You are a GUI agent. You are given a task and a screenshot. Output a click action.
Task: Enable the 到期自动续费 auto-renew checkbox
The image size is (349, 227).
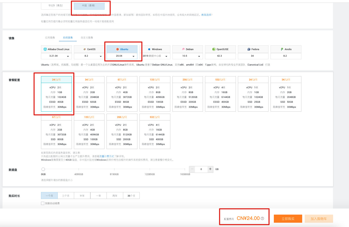pyautogui.click(x=43, y=203)
